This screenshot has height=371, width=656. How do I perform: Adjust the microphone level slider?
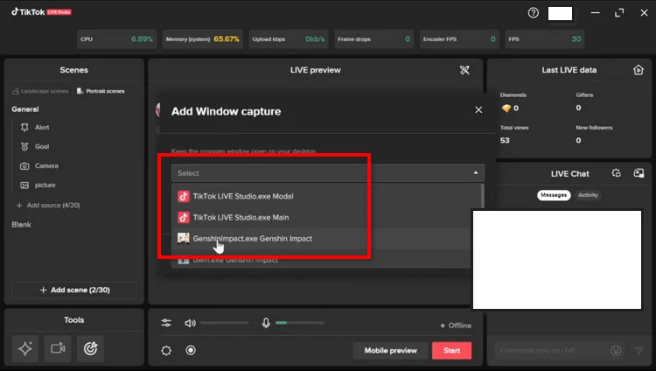pos(300,323)
